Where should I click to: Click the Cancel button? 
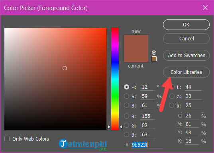(x=186, y=39)
